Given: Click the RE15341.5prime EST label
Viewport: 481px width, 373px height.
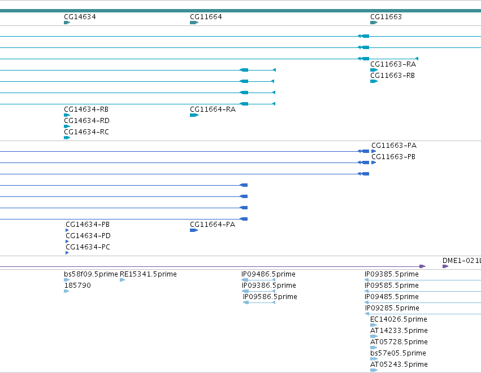Looking at the screenshot, I should click(148, 274).
